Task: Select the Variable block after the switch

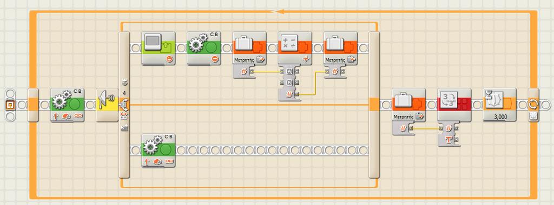Action: pyautogui.click(x=409, y=105)
